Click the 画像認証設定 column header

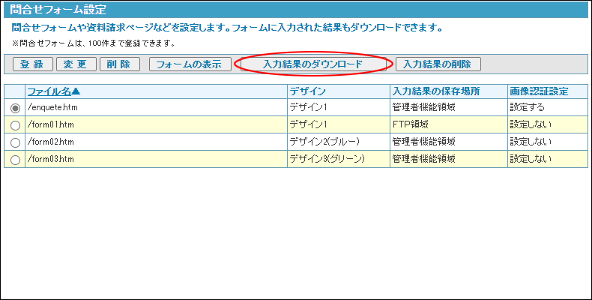coord(538,91)
